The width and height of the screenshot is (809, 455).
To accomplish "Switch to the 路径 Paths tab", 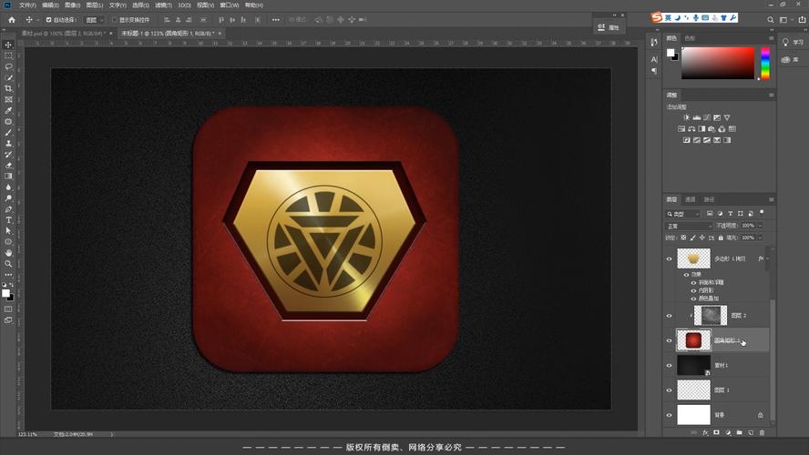I will (x=710, y=199).
